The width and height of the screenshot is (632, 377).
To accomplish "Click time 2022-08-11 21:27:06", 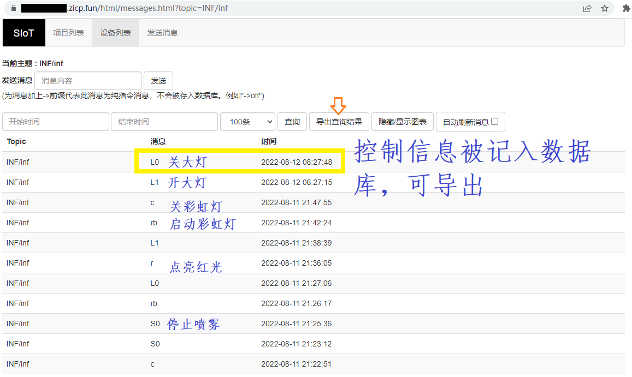I will point(296,283).
